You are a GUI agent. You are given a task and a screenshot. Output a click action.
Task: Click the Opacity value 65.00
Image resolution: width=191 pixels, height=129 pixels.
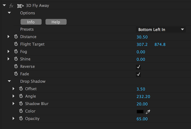142,119
